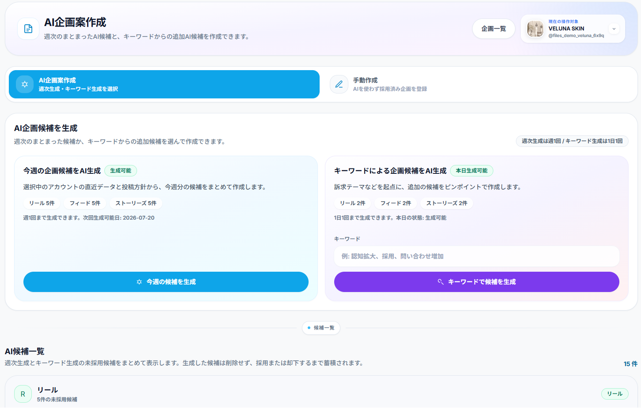
Task: Click the 5件の未採用候補 subtitle
Action: pos(57,400)
